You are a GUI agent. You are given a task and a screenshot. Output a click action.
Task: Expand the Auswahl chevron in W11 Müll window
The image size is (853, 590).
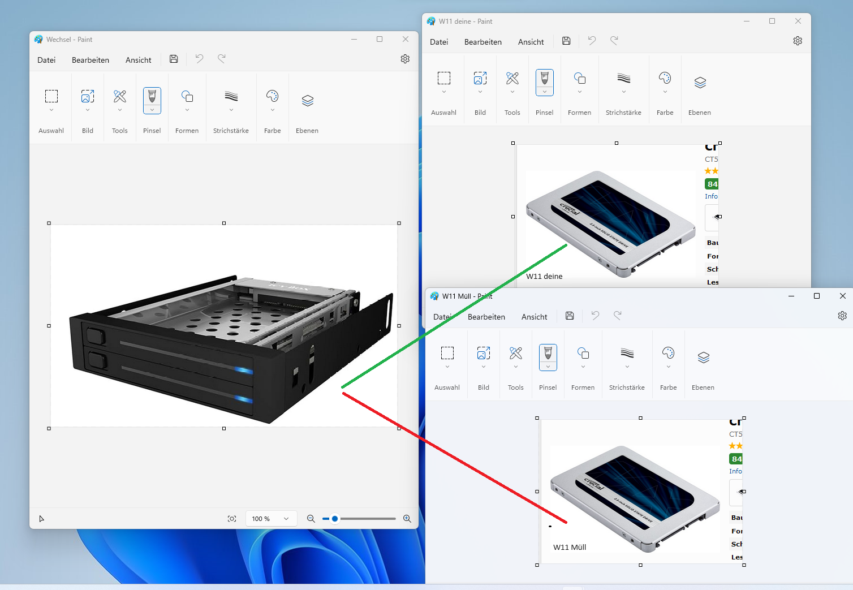[447, 367]
